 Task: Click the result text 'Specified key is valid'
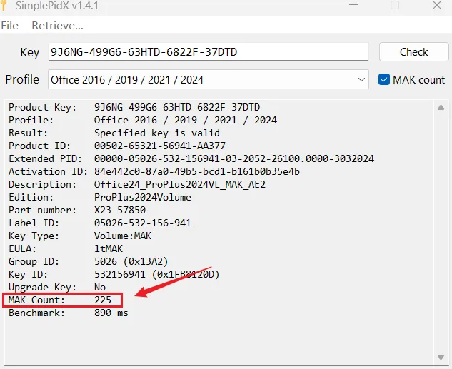157,133
